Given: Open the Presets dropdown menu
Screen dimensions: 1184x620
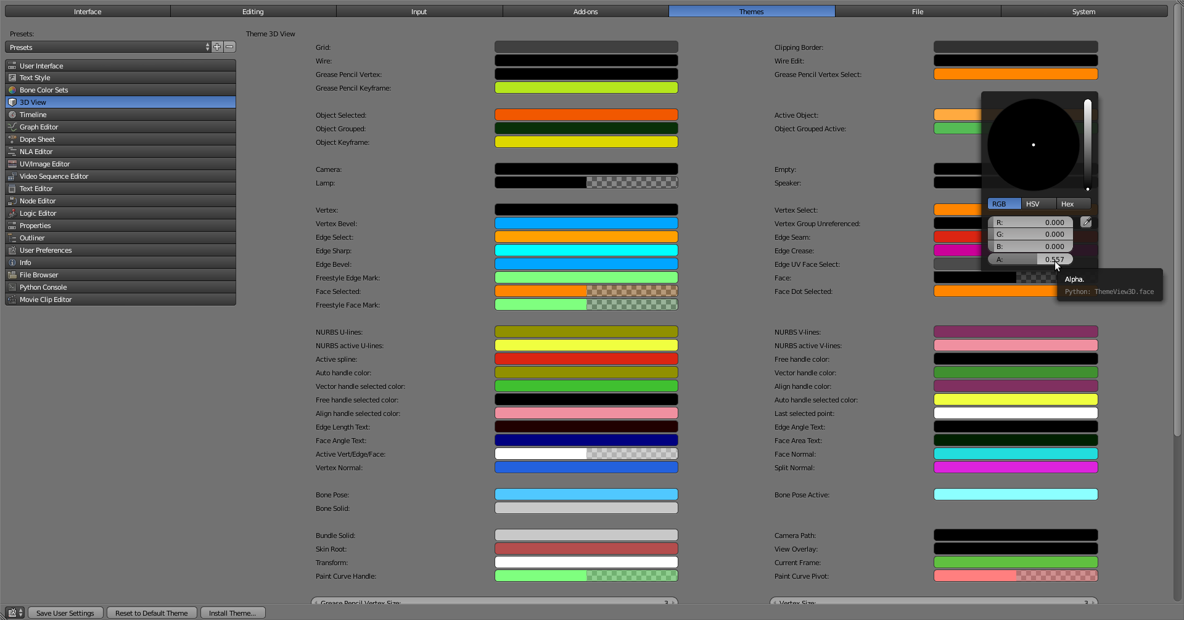Looking at the screenshot, I should point(109,47).
